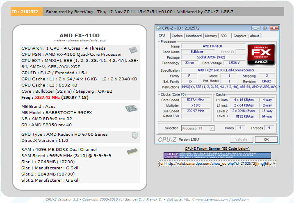Click the Multiplier x 18.0 field

(x=195, y=105)
